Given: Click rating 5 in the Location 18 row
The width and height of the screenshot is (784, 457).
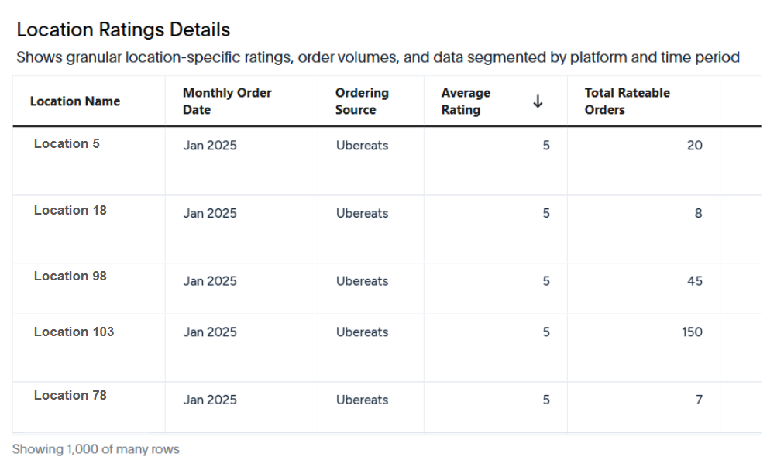Looking at the screenshot, I should (546, 214).
